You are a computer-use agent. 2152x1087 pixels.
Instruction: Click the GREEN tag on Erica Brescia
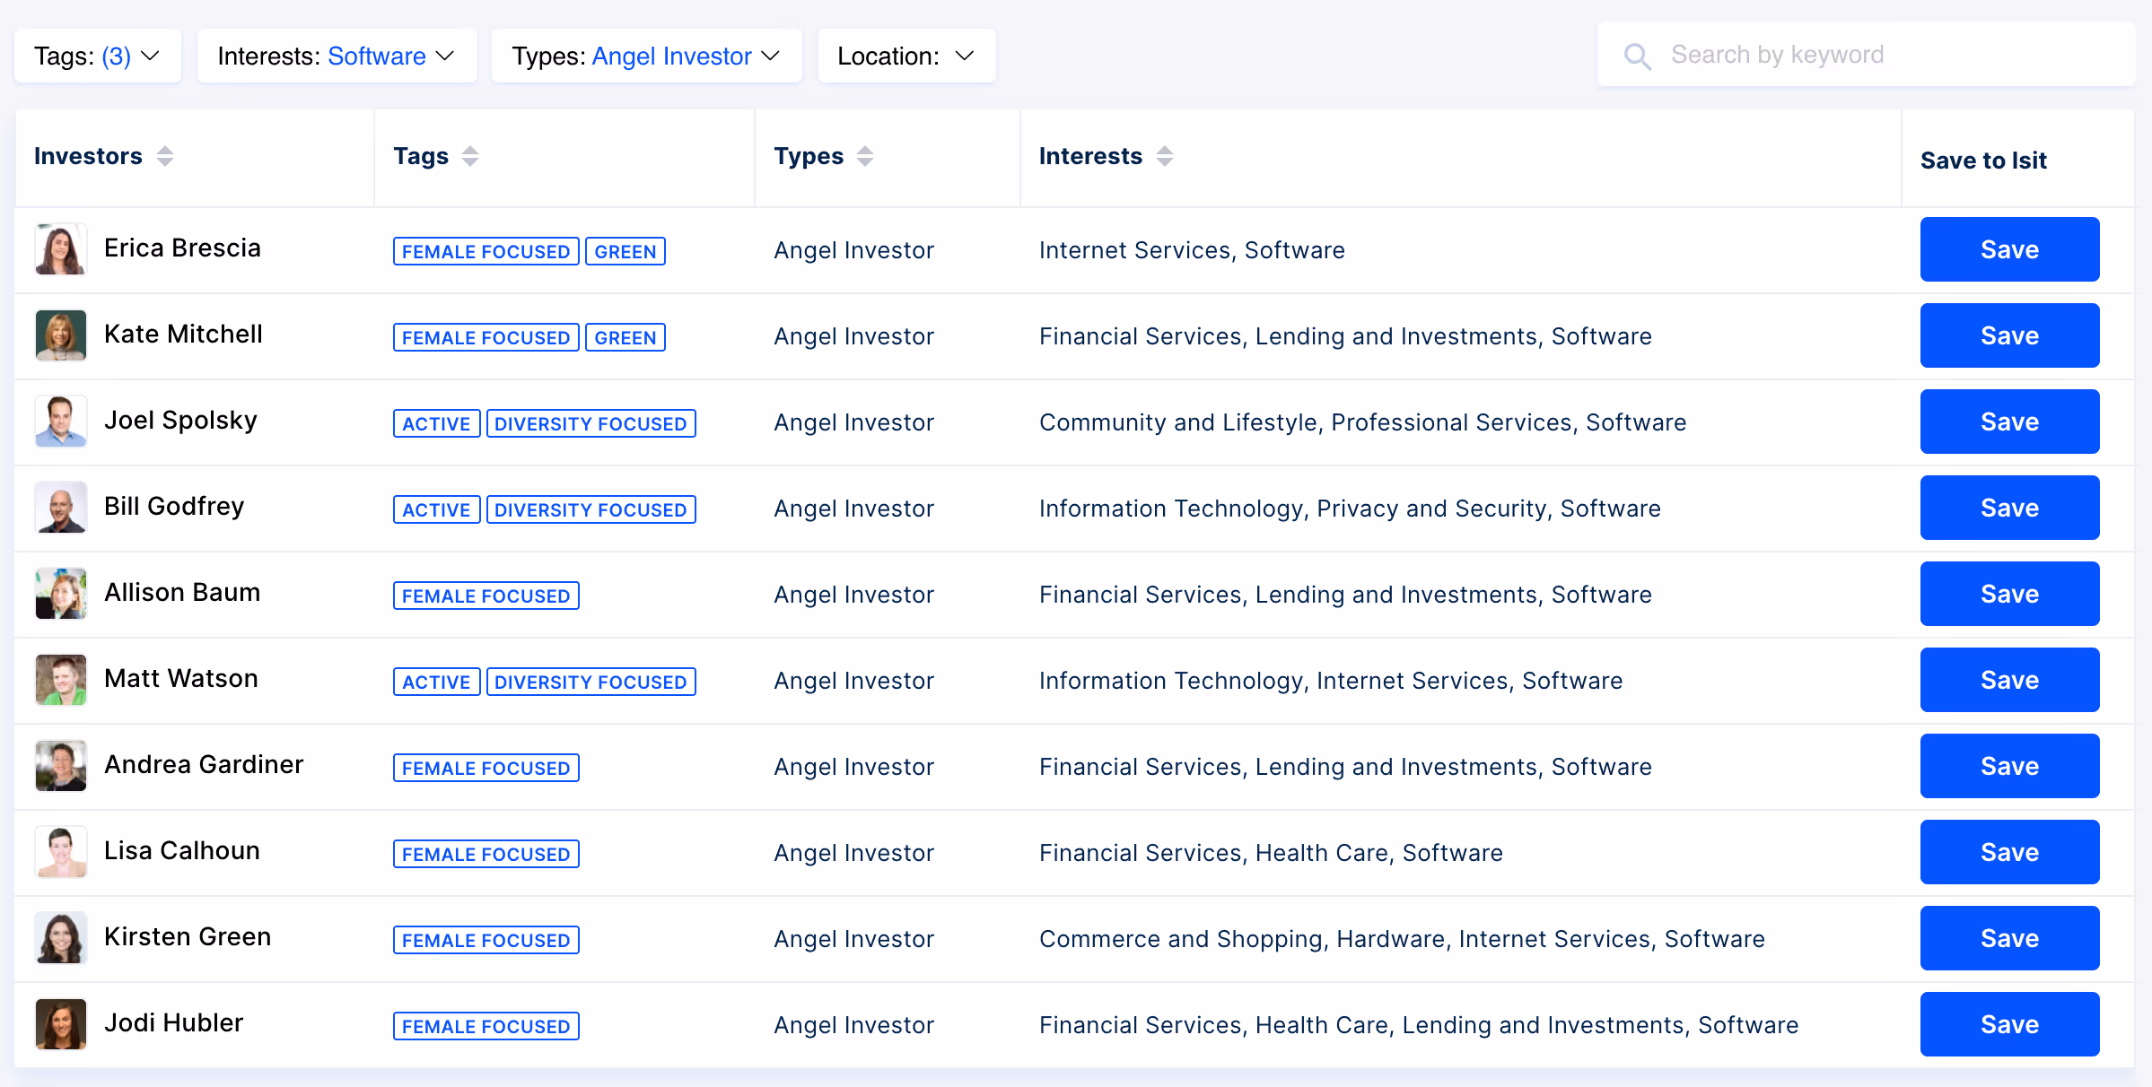[625, 251]
